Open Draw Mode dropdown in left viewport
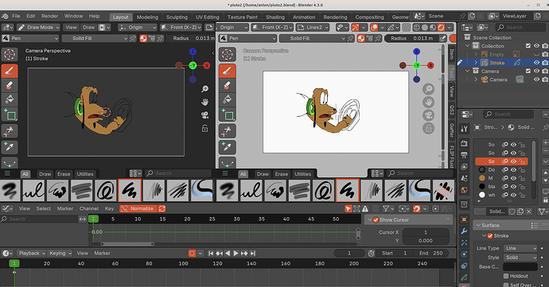The width and height of the screenshot is (549, 287). coord(38,27)
